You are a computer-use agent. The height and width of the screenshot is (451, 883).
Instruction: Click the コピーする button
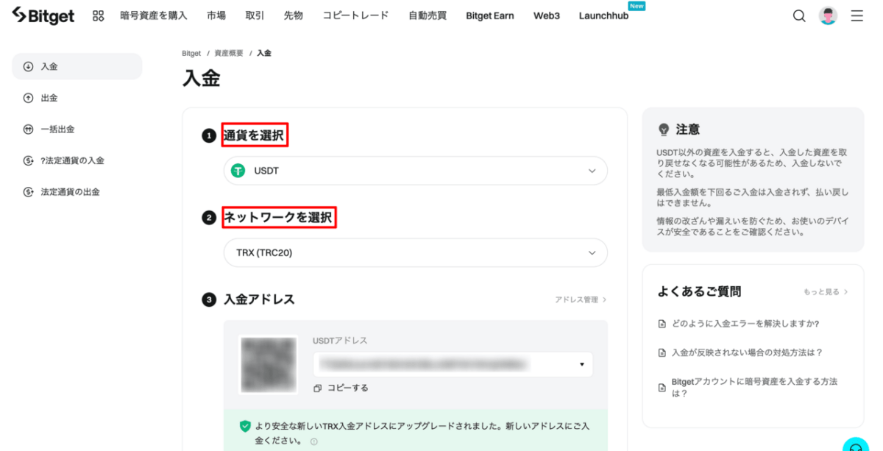click(341, 388)
